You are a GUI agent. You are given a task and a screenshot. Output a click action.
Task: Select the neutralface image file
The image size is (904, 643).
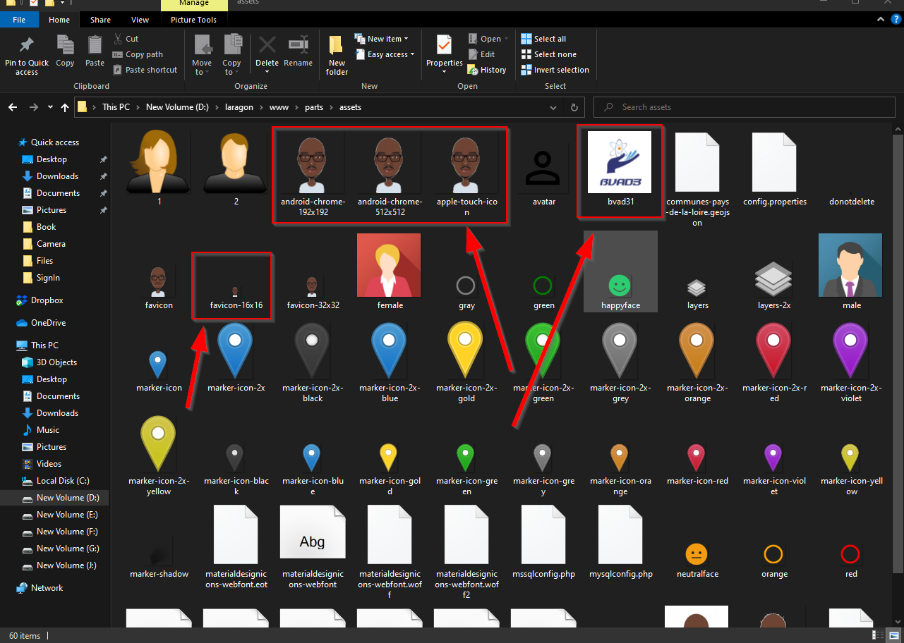coord(697,561)
